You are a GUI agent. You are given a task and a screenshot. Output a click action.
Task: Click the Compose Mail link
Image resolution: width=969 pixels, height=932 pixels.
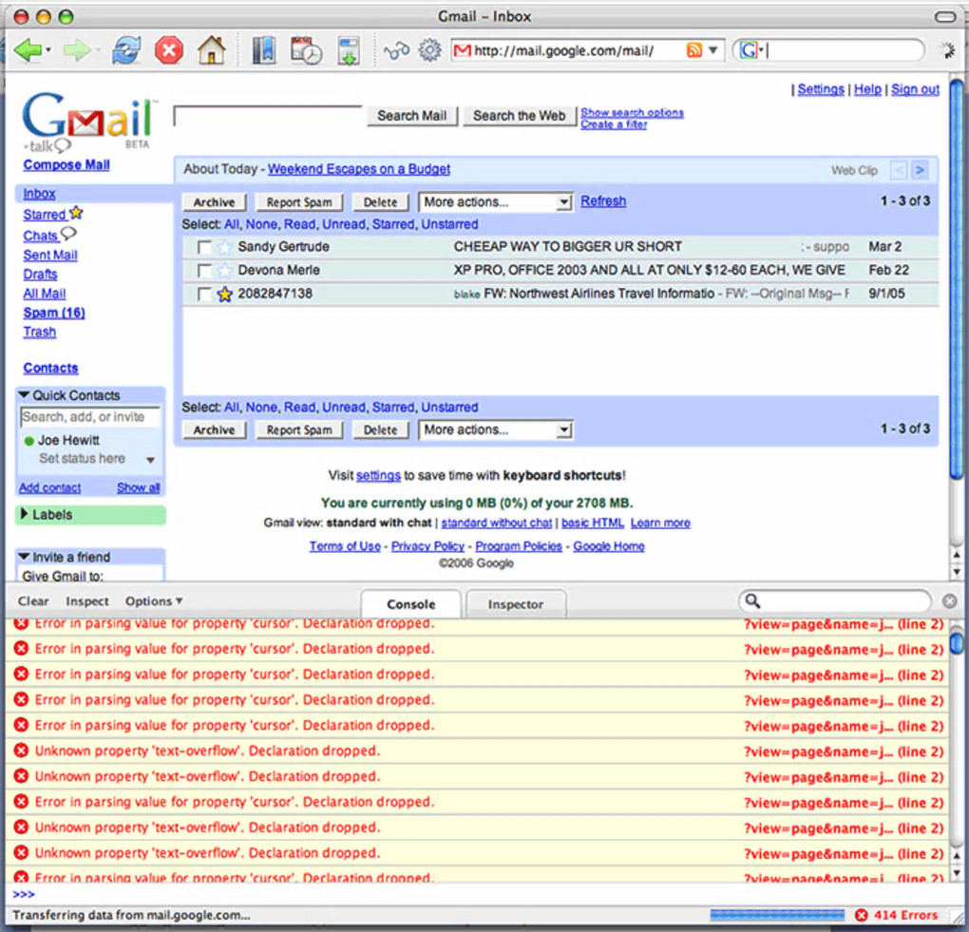[66, 165]
